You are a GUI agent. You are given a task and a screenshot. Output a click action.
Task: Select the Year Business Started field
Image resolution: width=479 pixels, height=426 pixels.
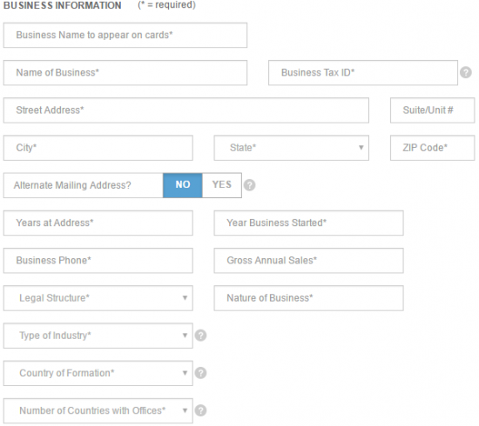tap(308, 223)
